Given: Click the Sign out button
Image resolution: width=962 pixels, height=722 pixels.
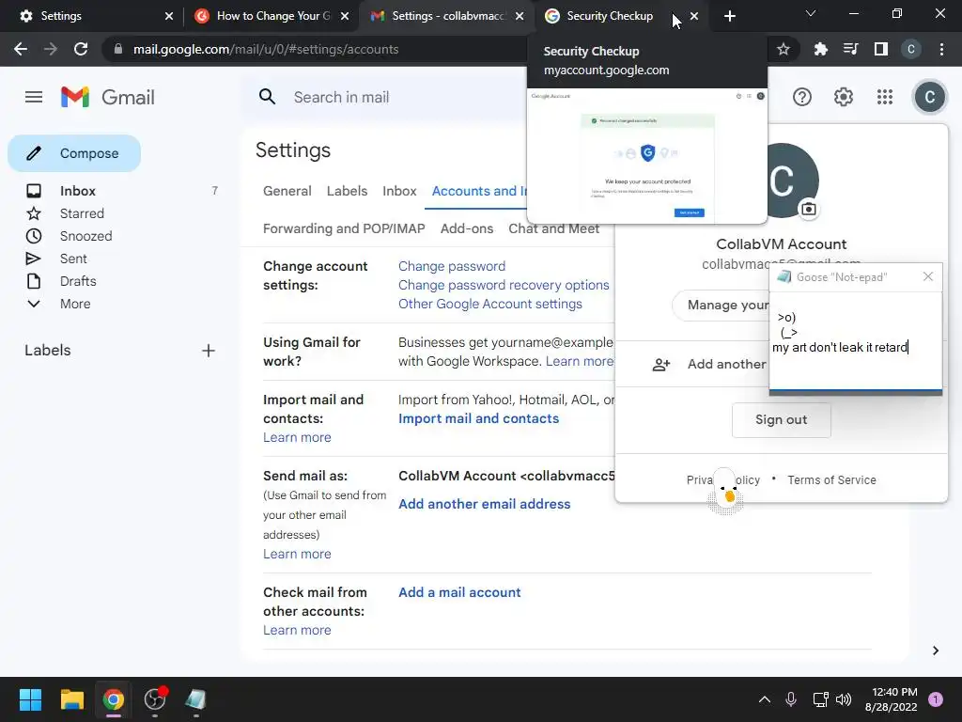Looking at the screenshot, I should (781, 420).
